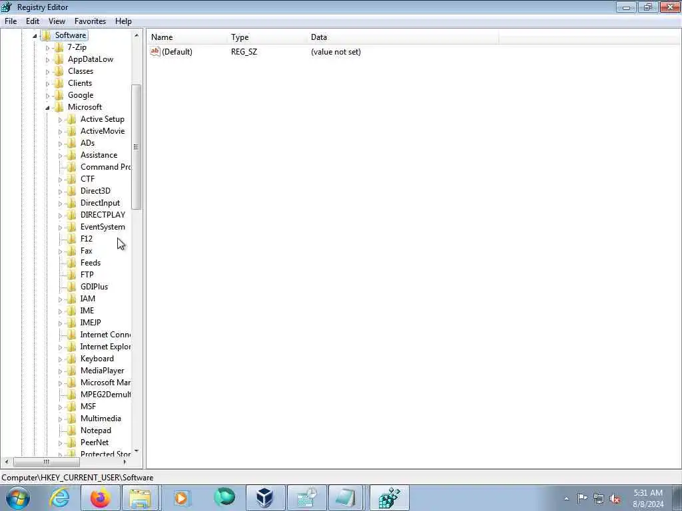
Task: Open the Windows Start menu
Action: tap(17, 498)
